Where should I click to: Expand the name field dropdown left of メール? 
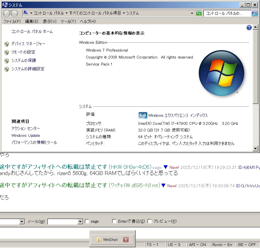coord(22,222)
